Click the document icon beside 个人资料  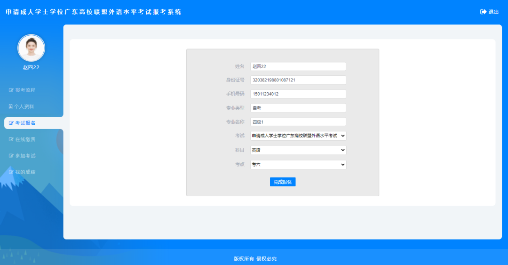point(11,106)
